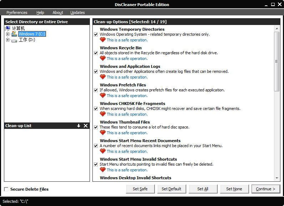284x206 pixels.
Task: Click the scrollbar down arrow
Action: [x=277, y=178]
